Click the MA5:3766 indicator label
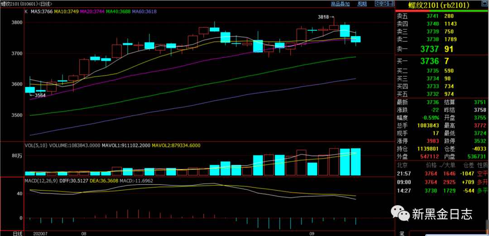489x236 pixels. [41, 11]
